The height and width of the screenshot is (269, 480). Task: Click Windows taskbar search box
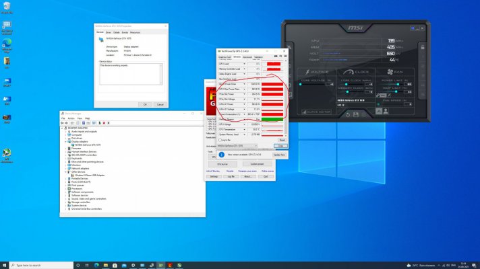(x=41, y=265)
